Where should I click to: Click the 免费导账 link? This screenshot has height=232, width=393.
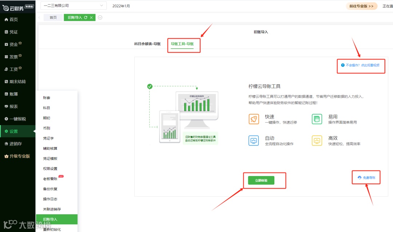369,177
